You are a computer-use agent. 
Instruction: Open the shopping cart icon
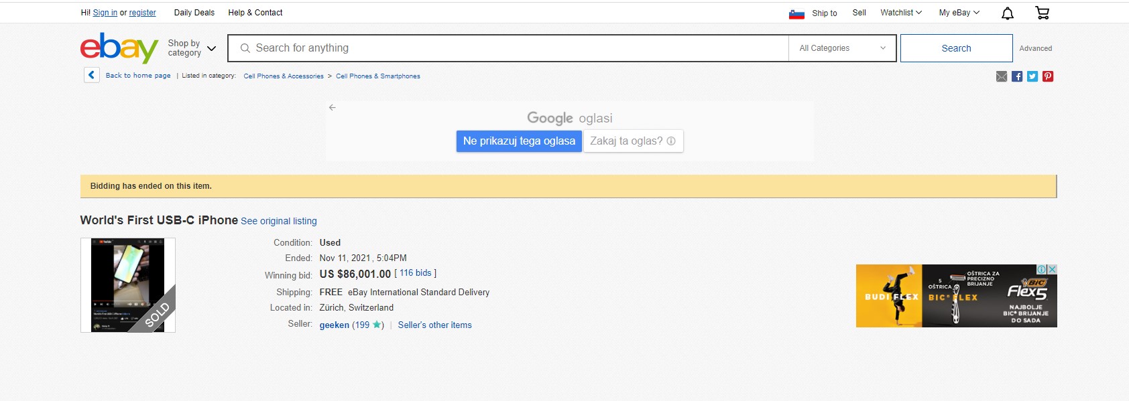click(x=1042, y=13)
